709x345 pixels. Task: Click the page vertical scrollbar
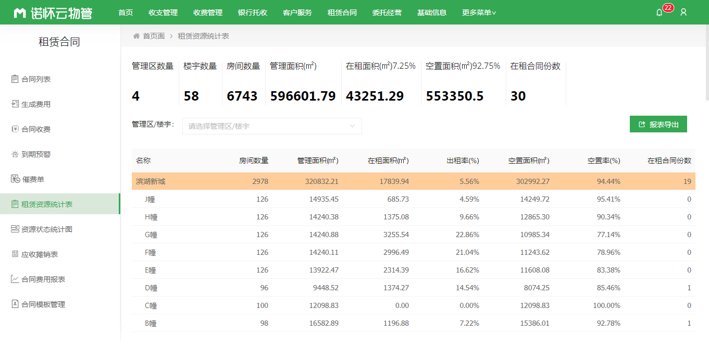click(x=706, y=63)
